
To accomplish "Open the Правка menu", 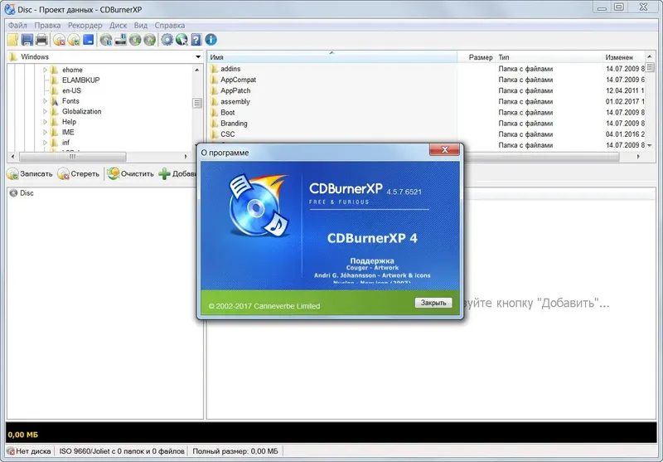I will (x=47, y=26).
